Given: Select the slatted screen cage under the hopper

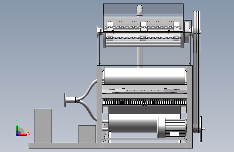Looking at the screenshot, I should (143, 39).
